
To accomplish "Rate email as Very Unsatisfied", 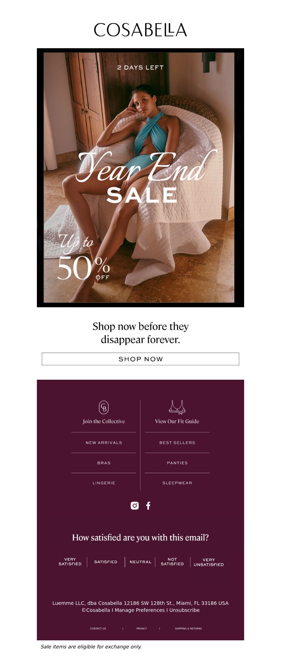I will [x=209, y=562].
